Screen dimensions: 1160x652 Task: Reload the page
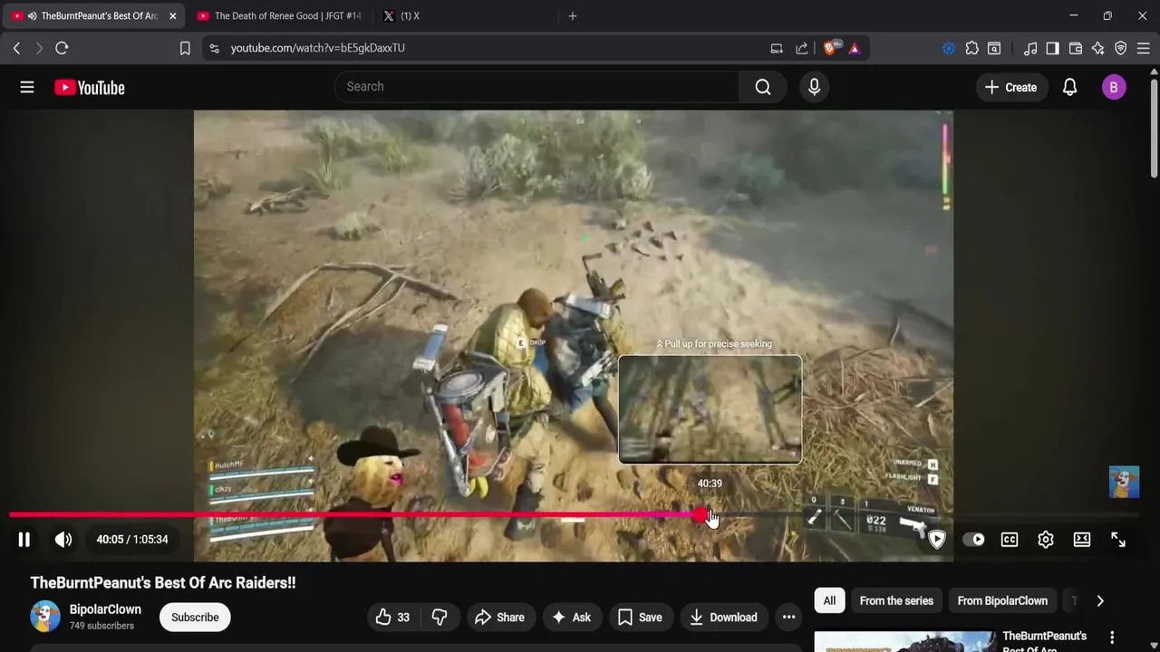tap(62, 48)
